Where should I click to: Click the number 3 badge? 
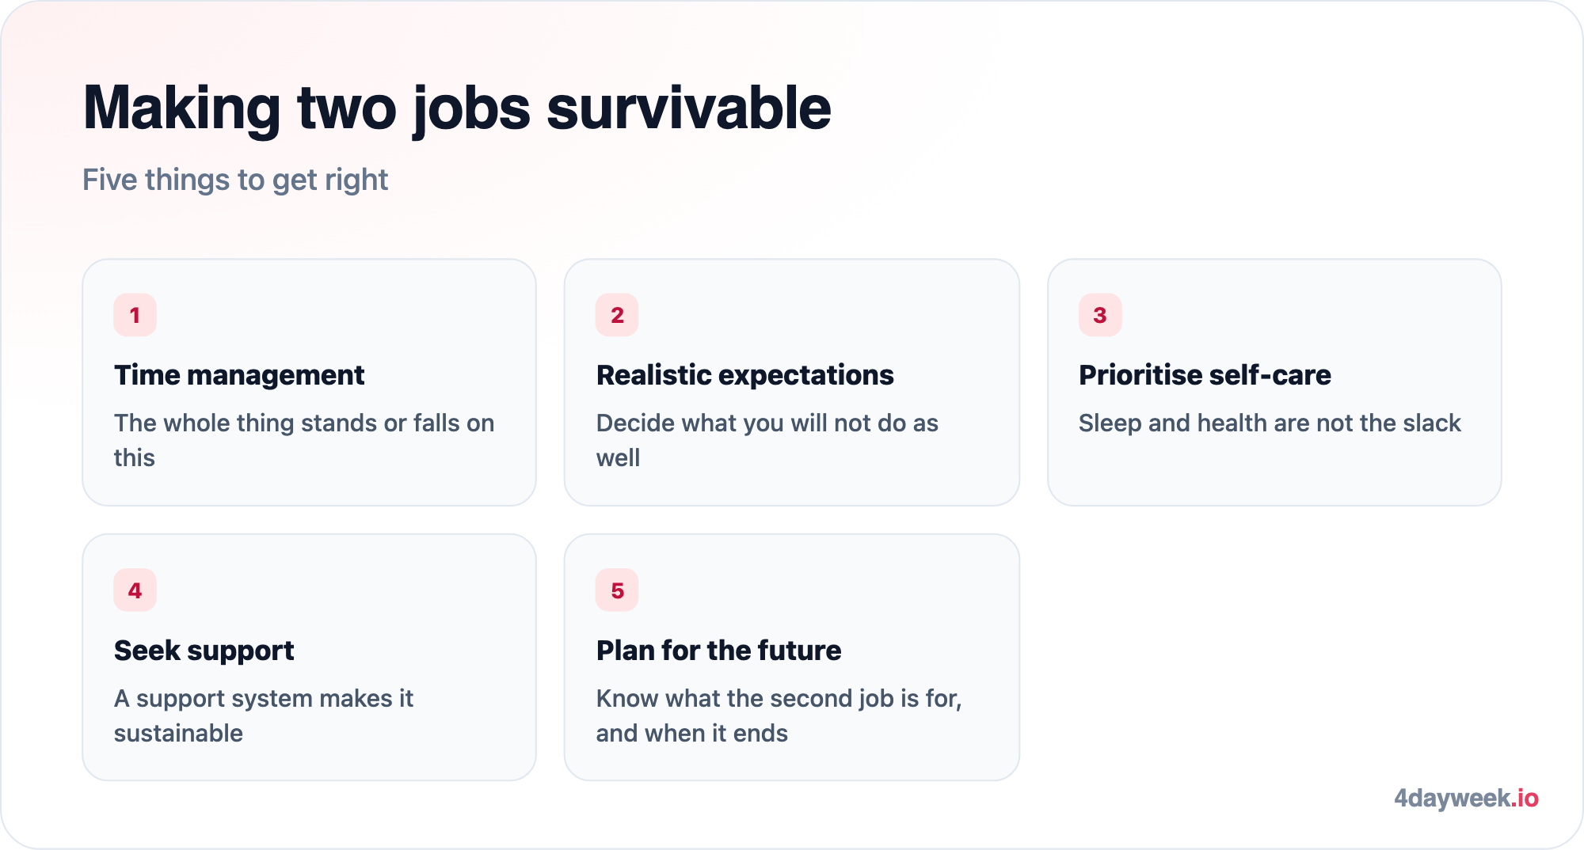point(1100,315)
